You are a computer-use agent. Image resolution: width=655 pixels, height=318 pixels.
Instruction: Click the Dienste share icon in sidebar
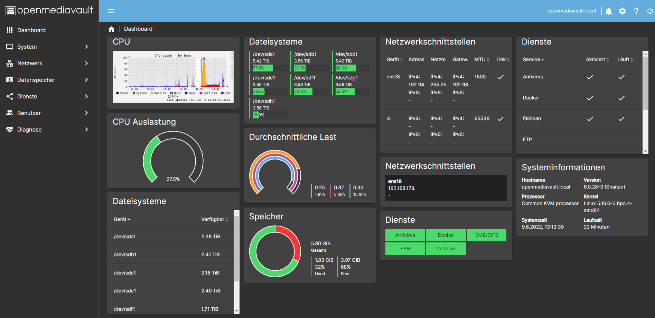coord(10,96)
